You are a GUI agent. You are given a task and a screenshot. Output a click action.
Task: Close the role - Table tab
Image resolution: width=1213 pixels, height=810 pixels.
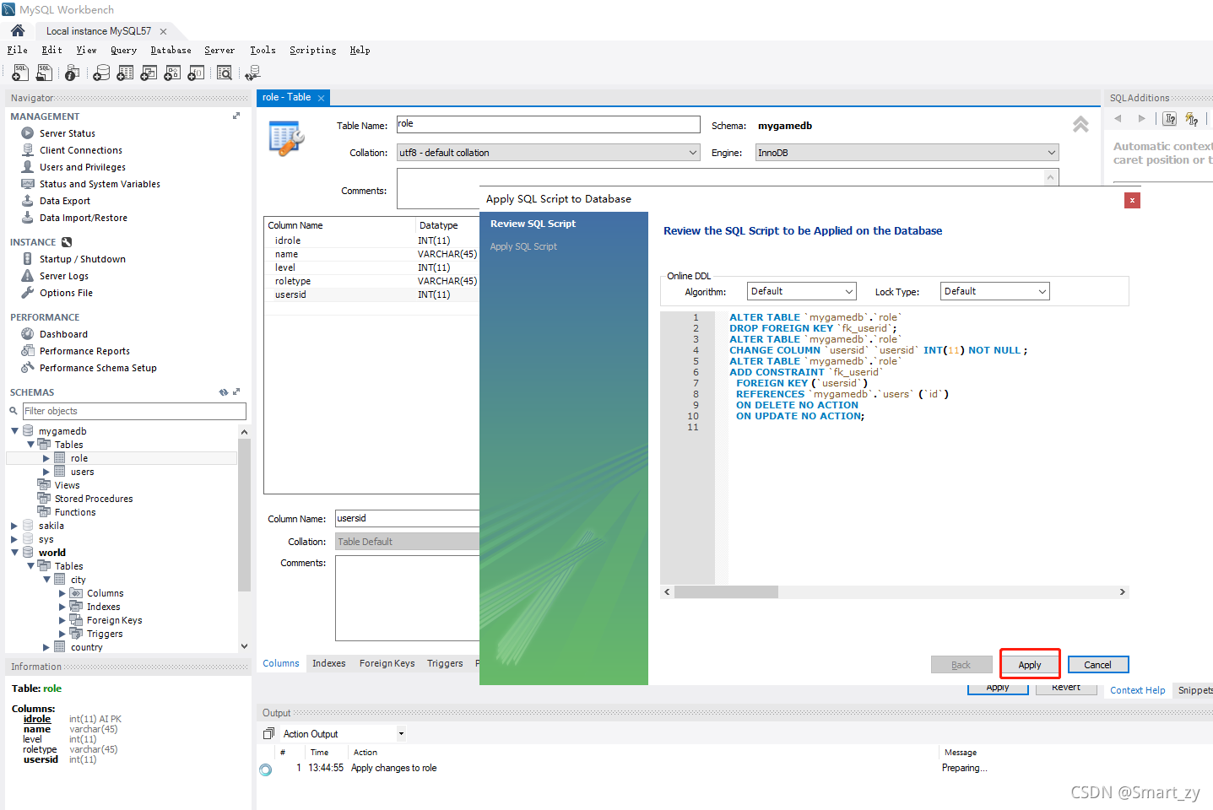pyautogui.click(x=321, y=98)
